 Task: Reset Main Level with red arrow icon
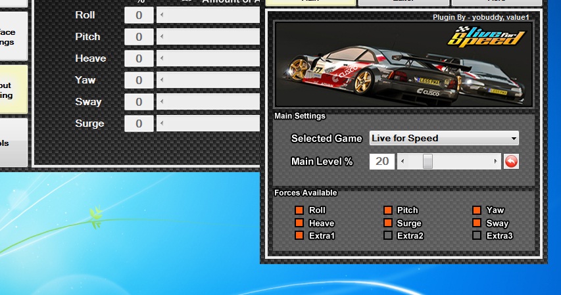pos(511,162)
